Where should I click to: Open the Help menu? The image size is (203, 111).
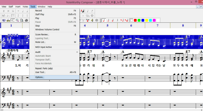coord(50,7)
